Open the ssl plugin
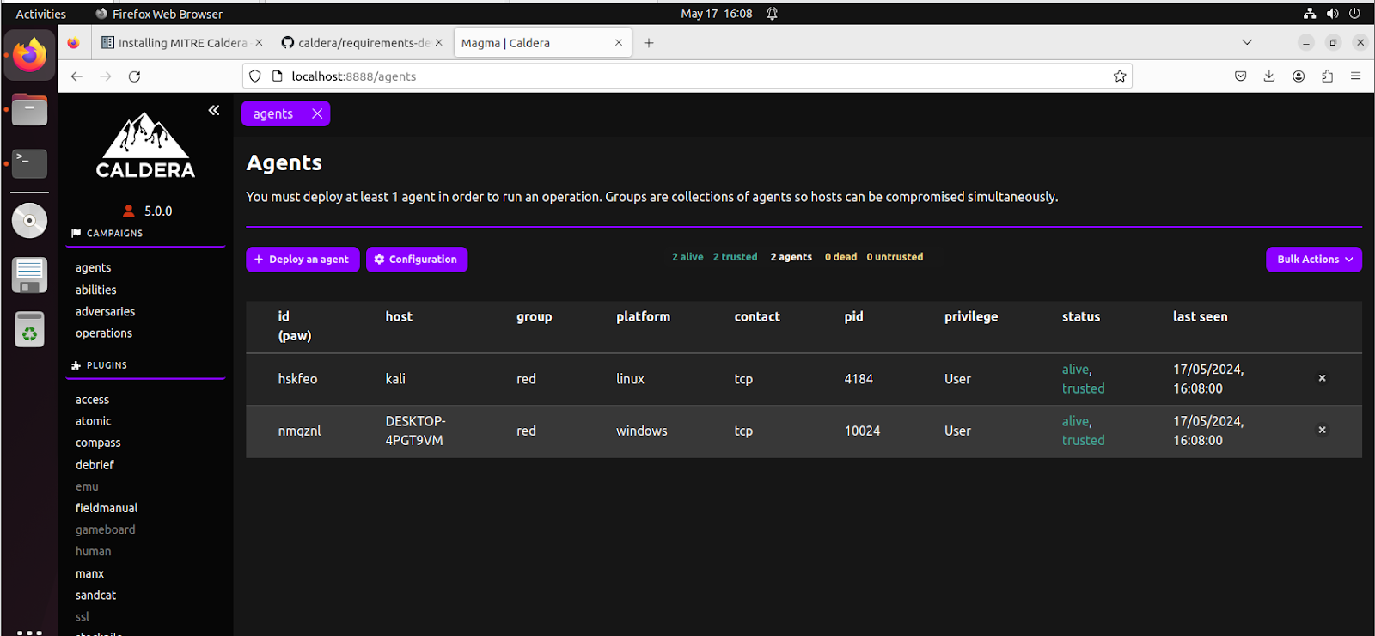Image resolution: width=1375 pixels, height=636 pixels. [x=82, y=616]
